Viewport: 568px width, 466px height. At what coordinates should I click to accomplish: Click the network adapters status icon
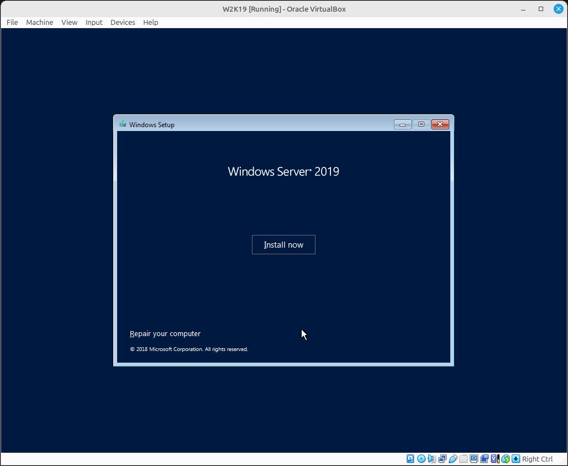442,459
